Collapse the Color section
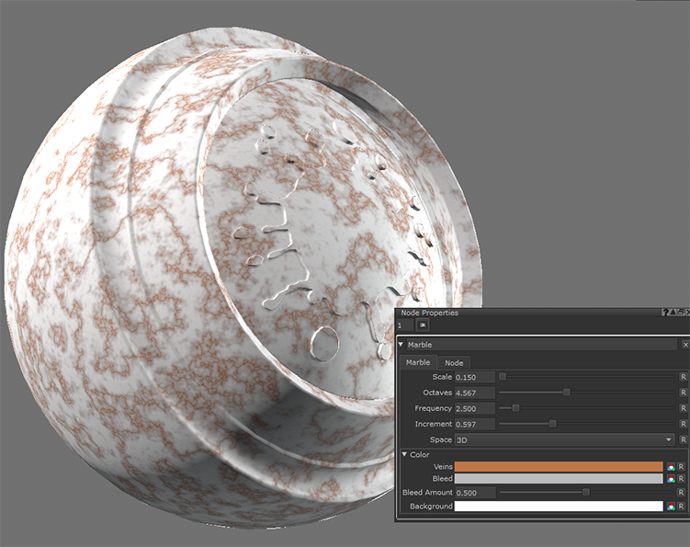Image resolution: width=690 pixels, height=547 pixels. coord(402,454)
